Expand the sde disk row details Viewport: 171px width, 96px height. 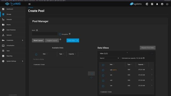click(152, 85)
